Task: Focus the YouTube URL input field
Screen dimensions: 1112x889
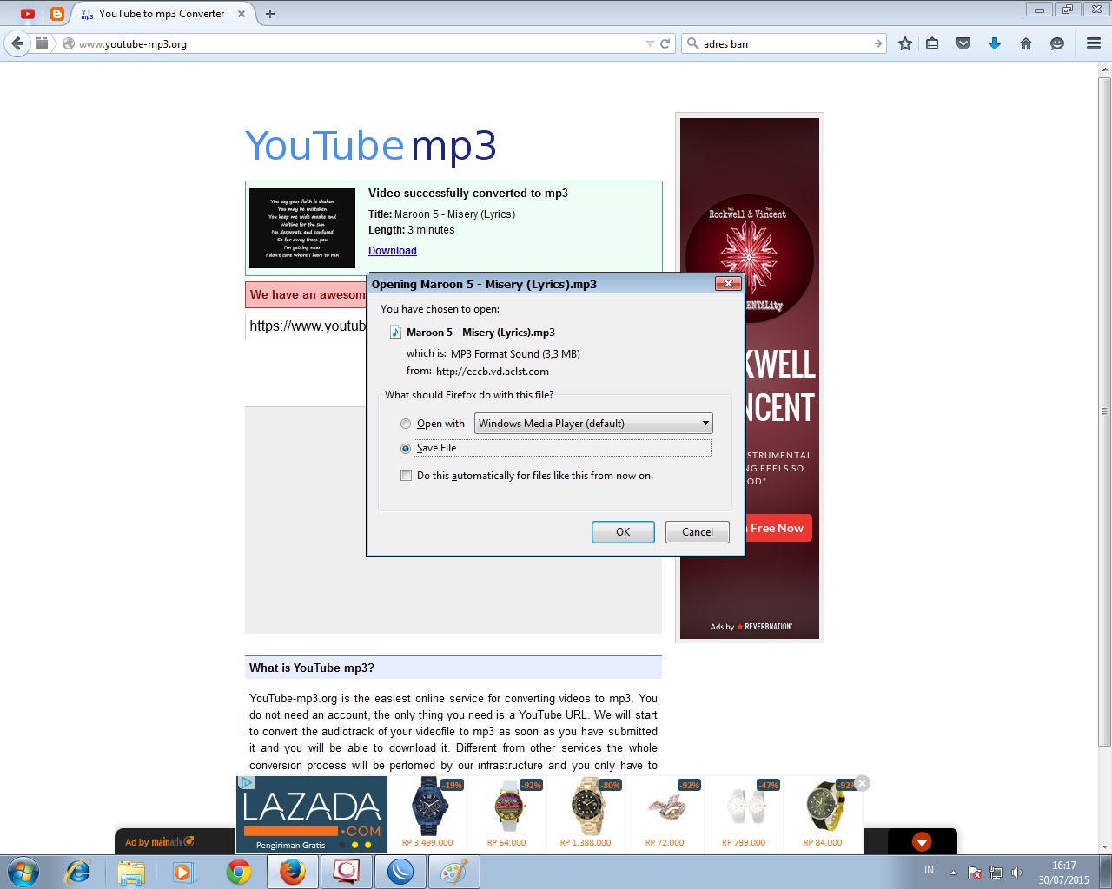Action: click(306, 326)
